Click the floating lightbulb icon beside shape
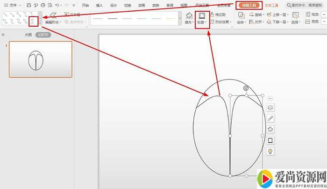 pyautogui.click(x=270, y=151)
